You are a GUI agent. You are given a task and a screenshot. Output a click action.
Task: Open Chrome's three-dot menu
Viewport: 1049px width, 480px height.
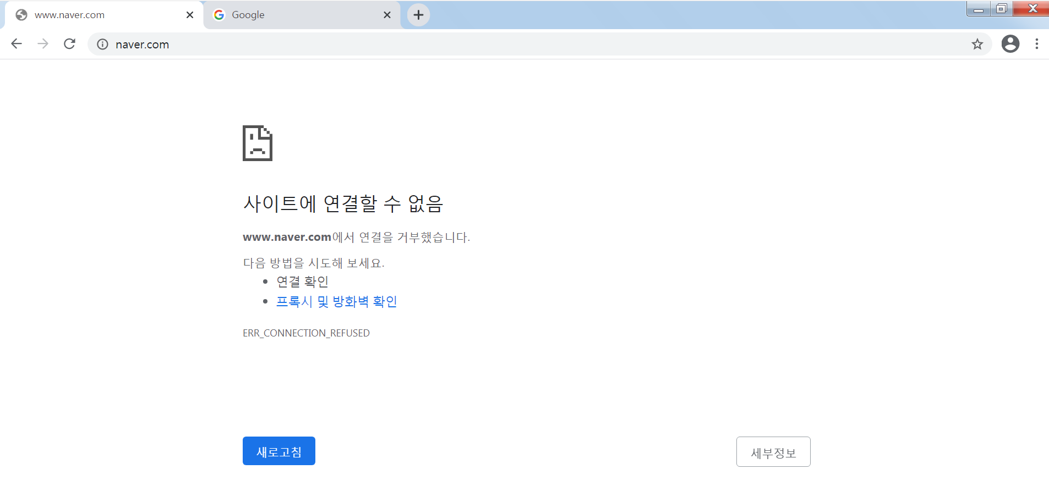[x=1036, y=44]
